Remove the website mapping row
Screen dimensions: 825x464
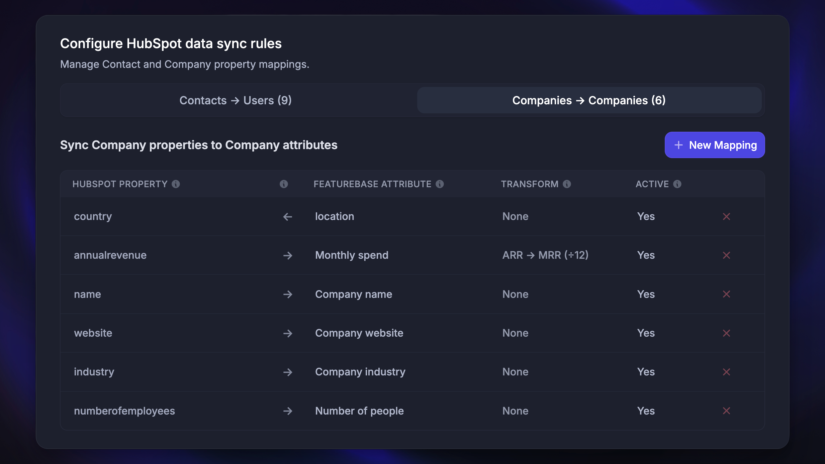[x=726, y=333]
